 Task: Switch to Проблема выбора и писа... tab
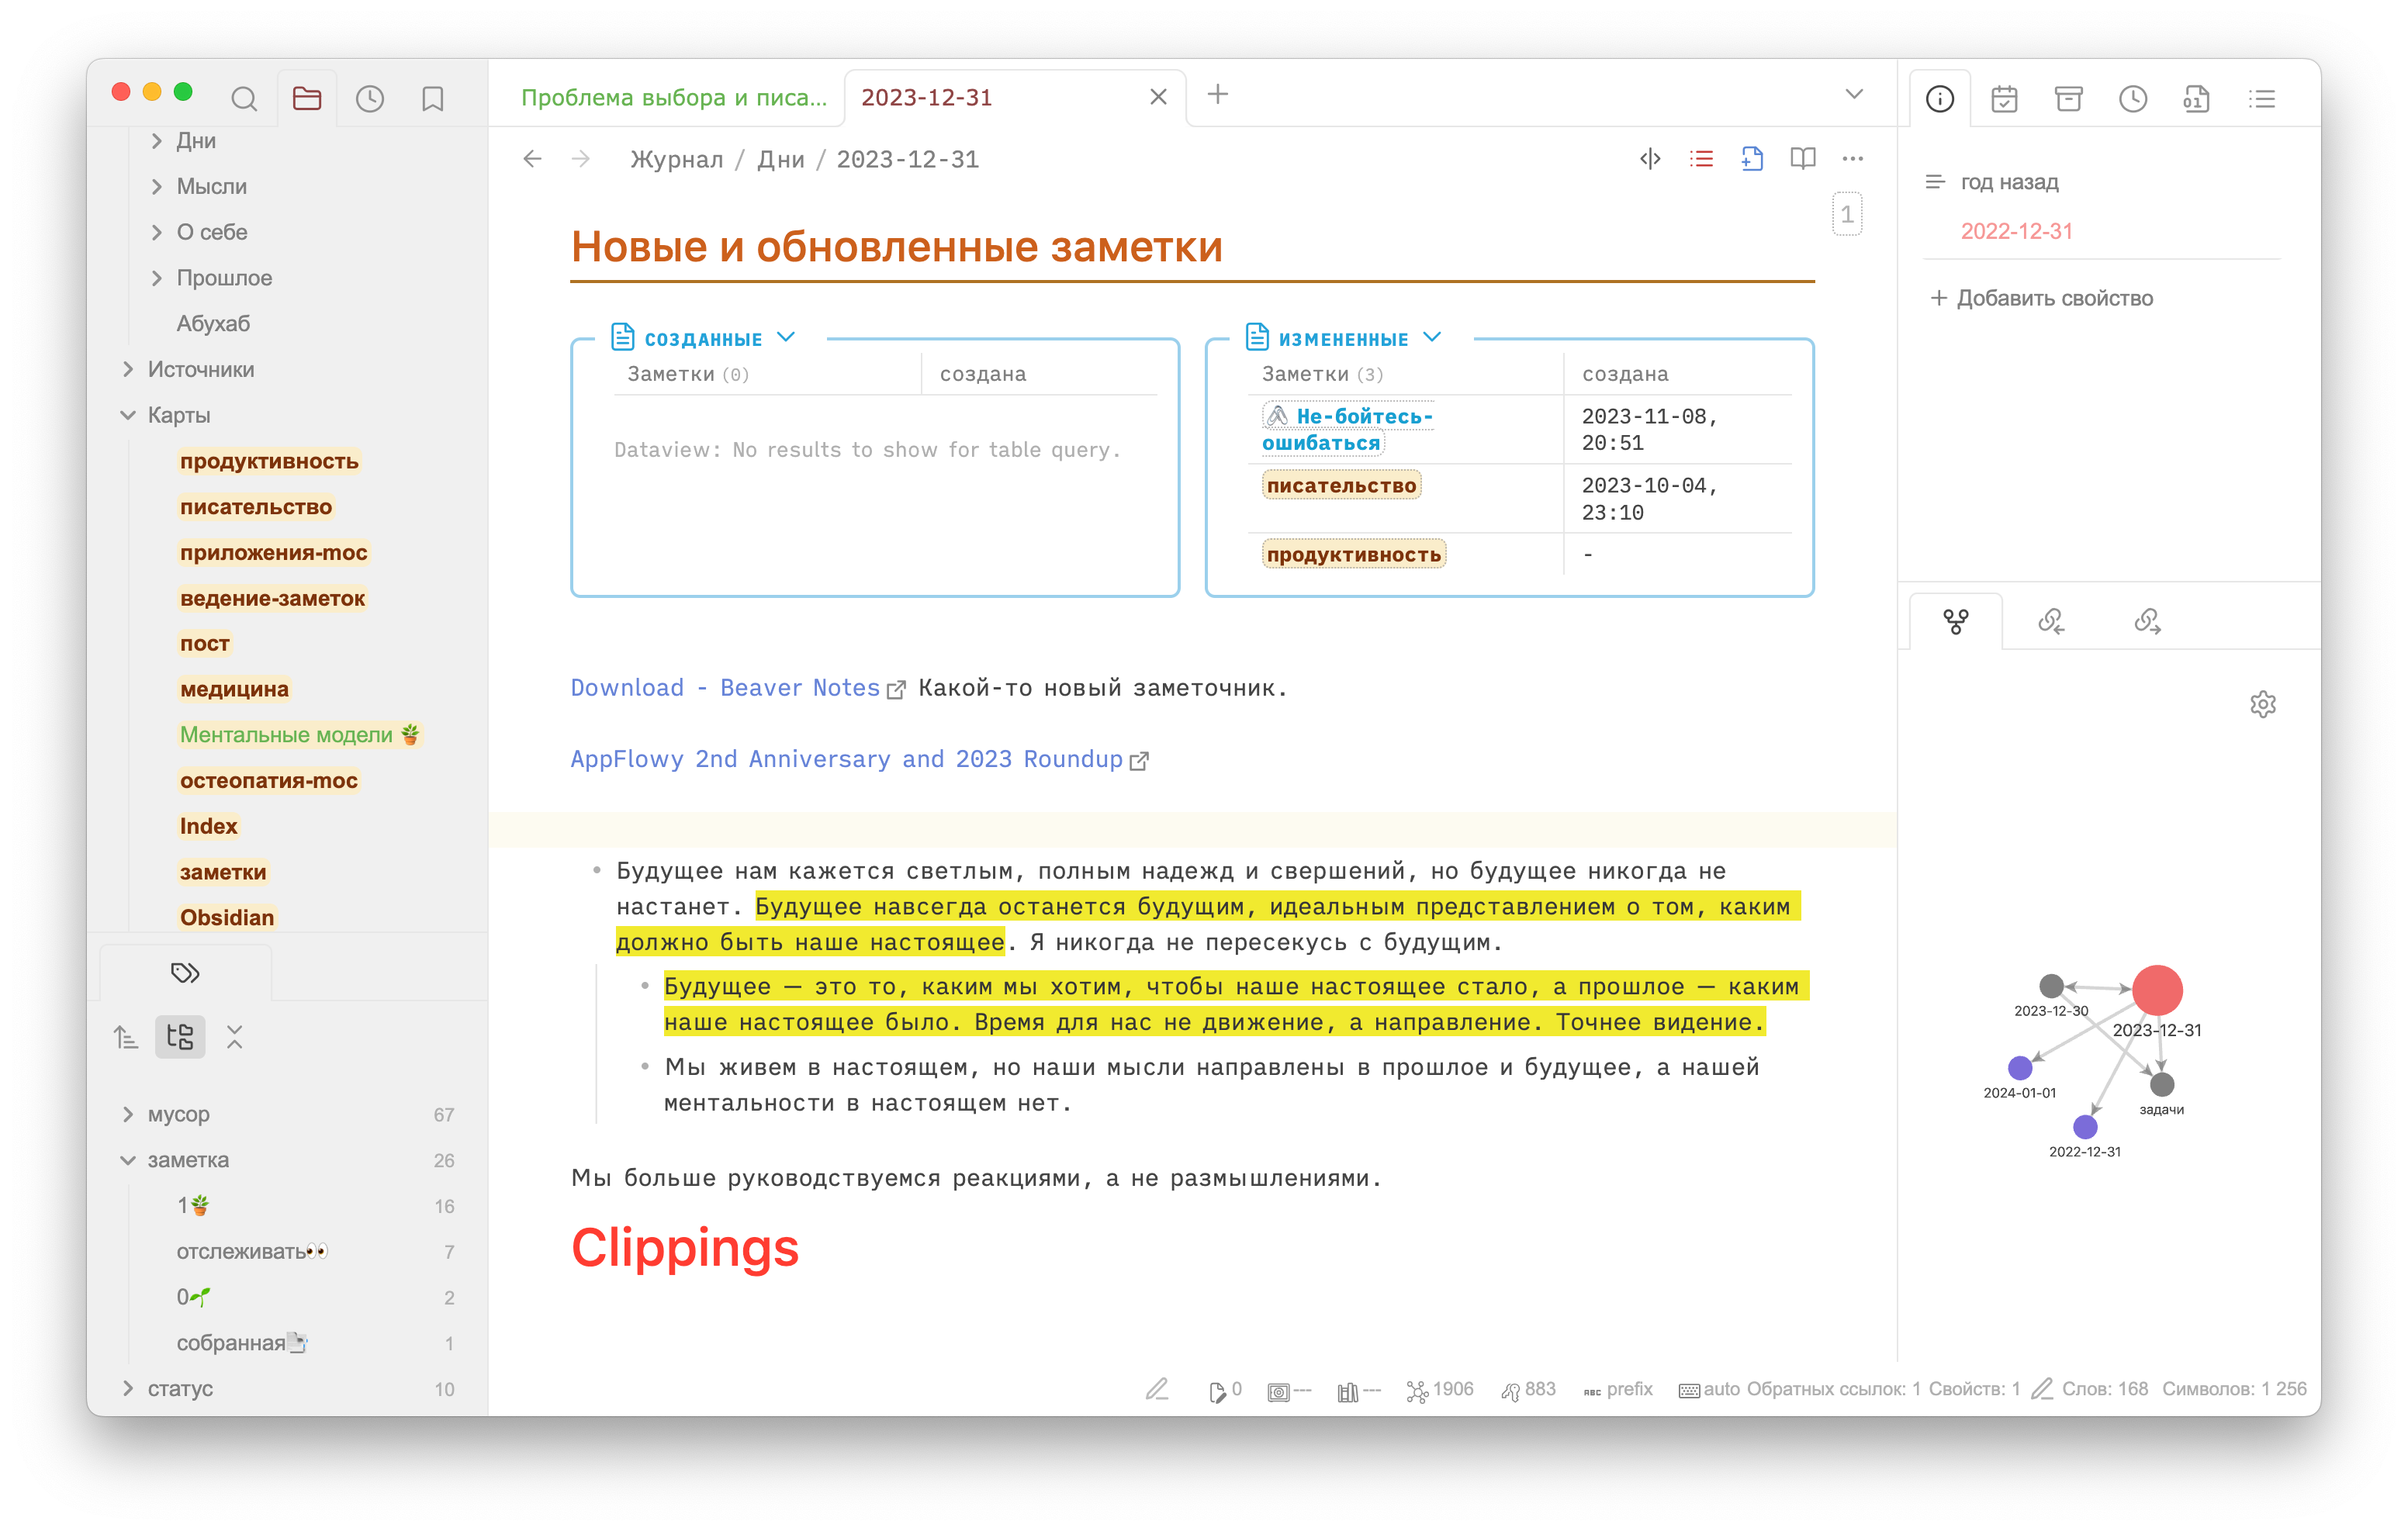coord(673,97)
